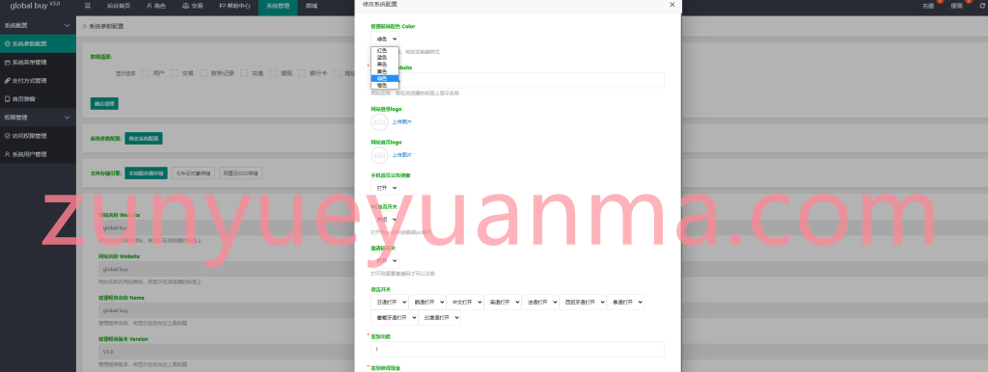Screen dimensions: 988x372
Task: Open 系统菜单管理 in sidebar
Action: pyautogui.click(x=38, y=63)
